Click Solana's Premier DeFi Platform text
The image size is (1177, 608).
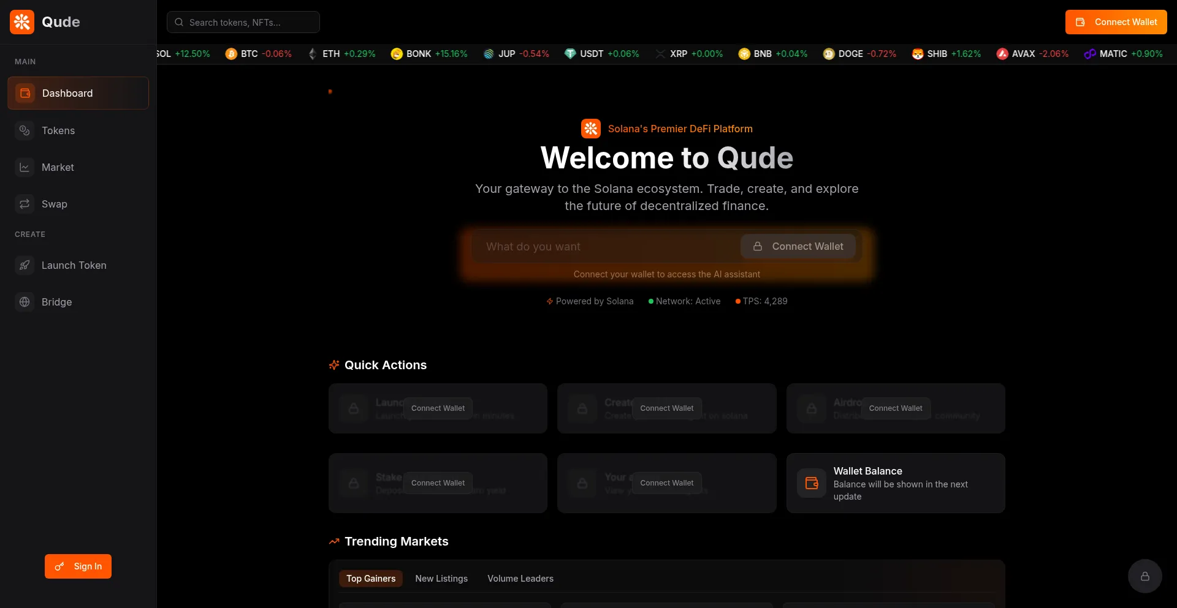pos(680,129)
